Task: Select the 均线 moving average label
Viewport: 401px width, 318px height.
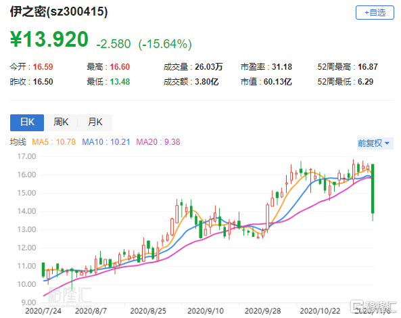Action: (x=18, y=141)
